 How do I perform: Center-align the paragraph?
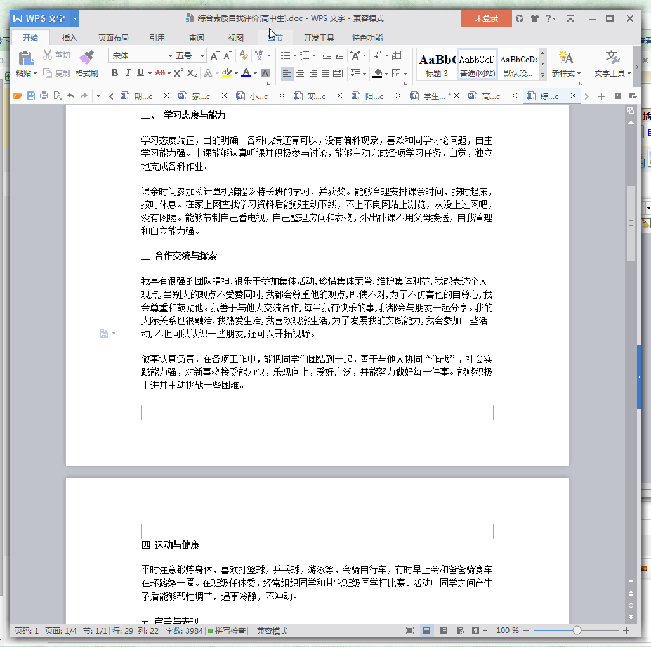click(x=300, y=74)
